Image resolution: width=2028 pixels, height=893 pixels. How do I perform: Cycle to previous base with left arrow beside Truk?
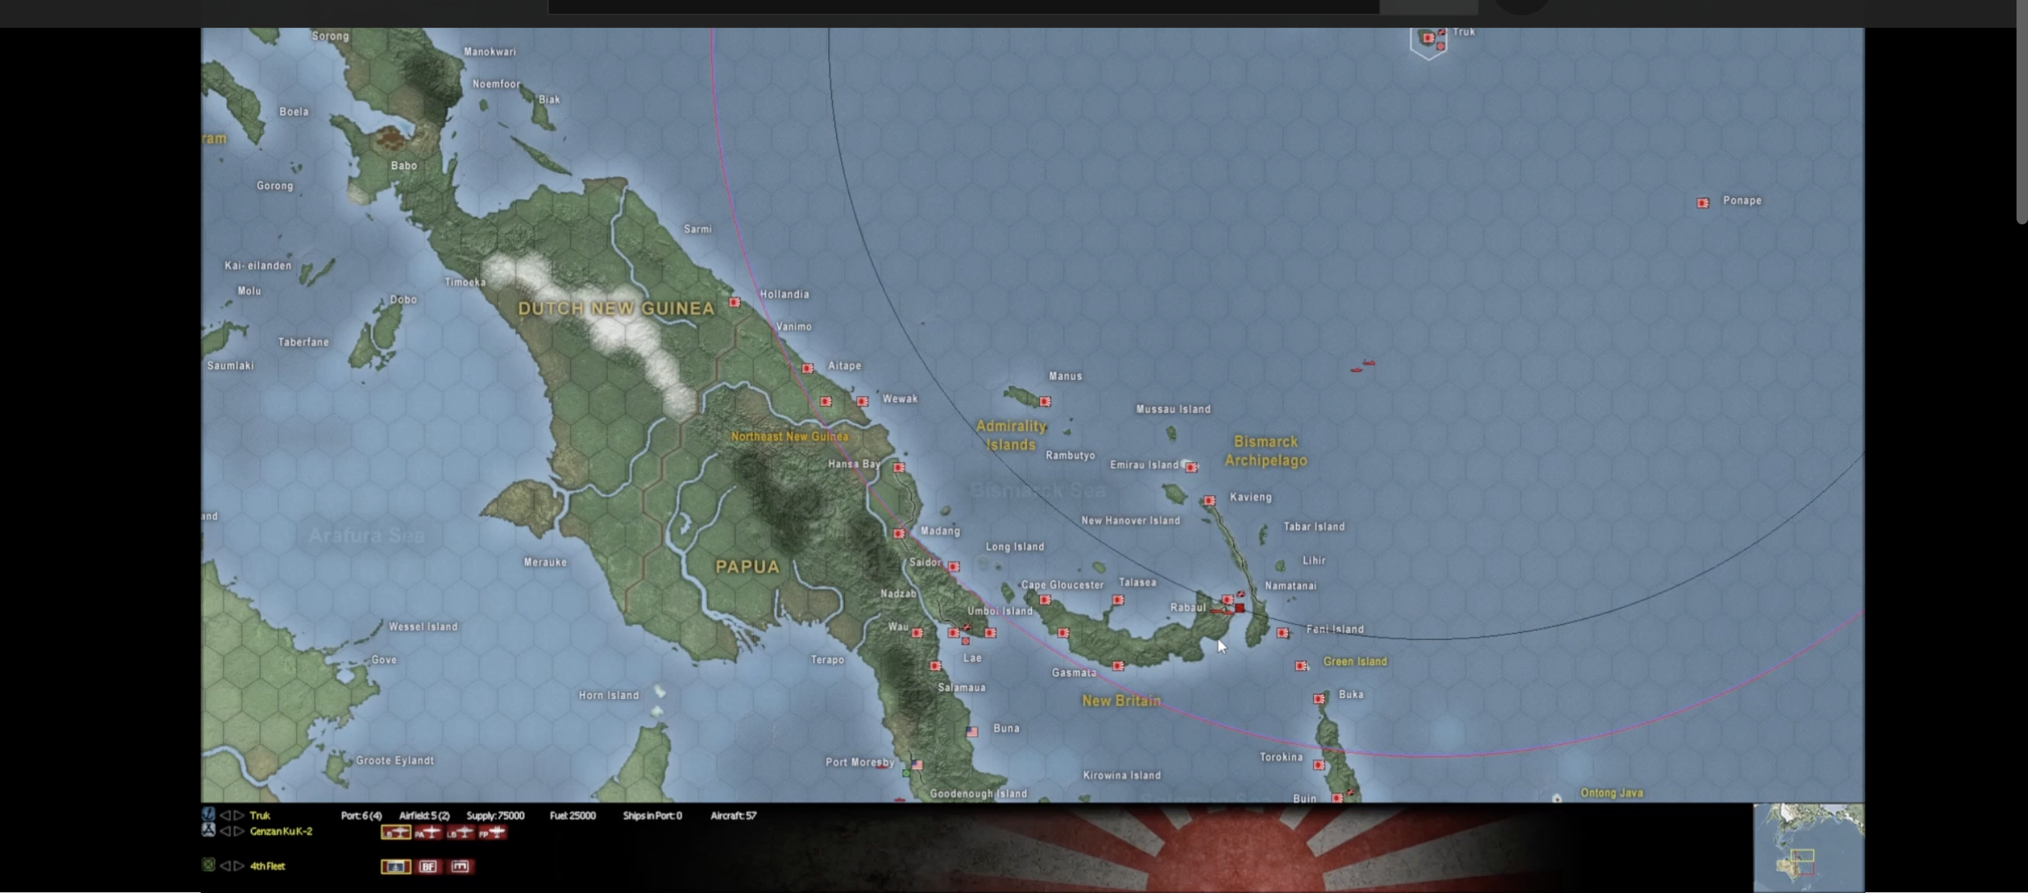(x=227, y=816)
